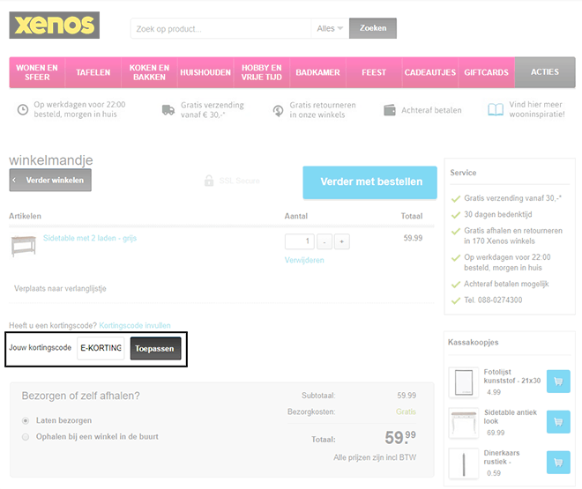This screenshot has width=582, height=489.
Task: Remove item via Verwijderen link
Action: [304, 260]
